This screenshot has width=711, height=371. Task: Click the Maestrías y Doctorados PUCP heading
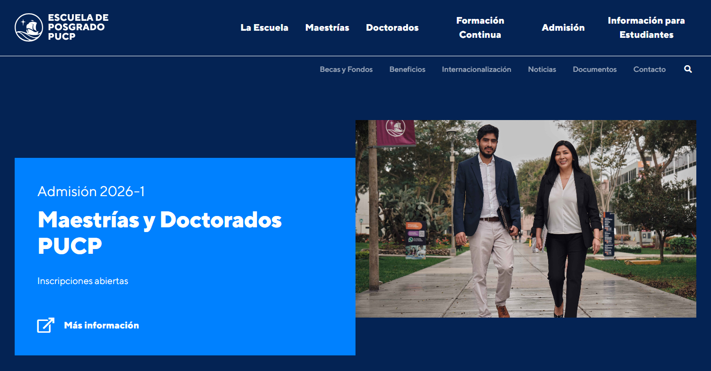pyautogui.click(x=160, y=233)
